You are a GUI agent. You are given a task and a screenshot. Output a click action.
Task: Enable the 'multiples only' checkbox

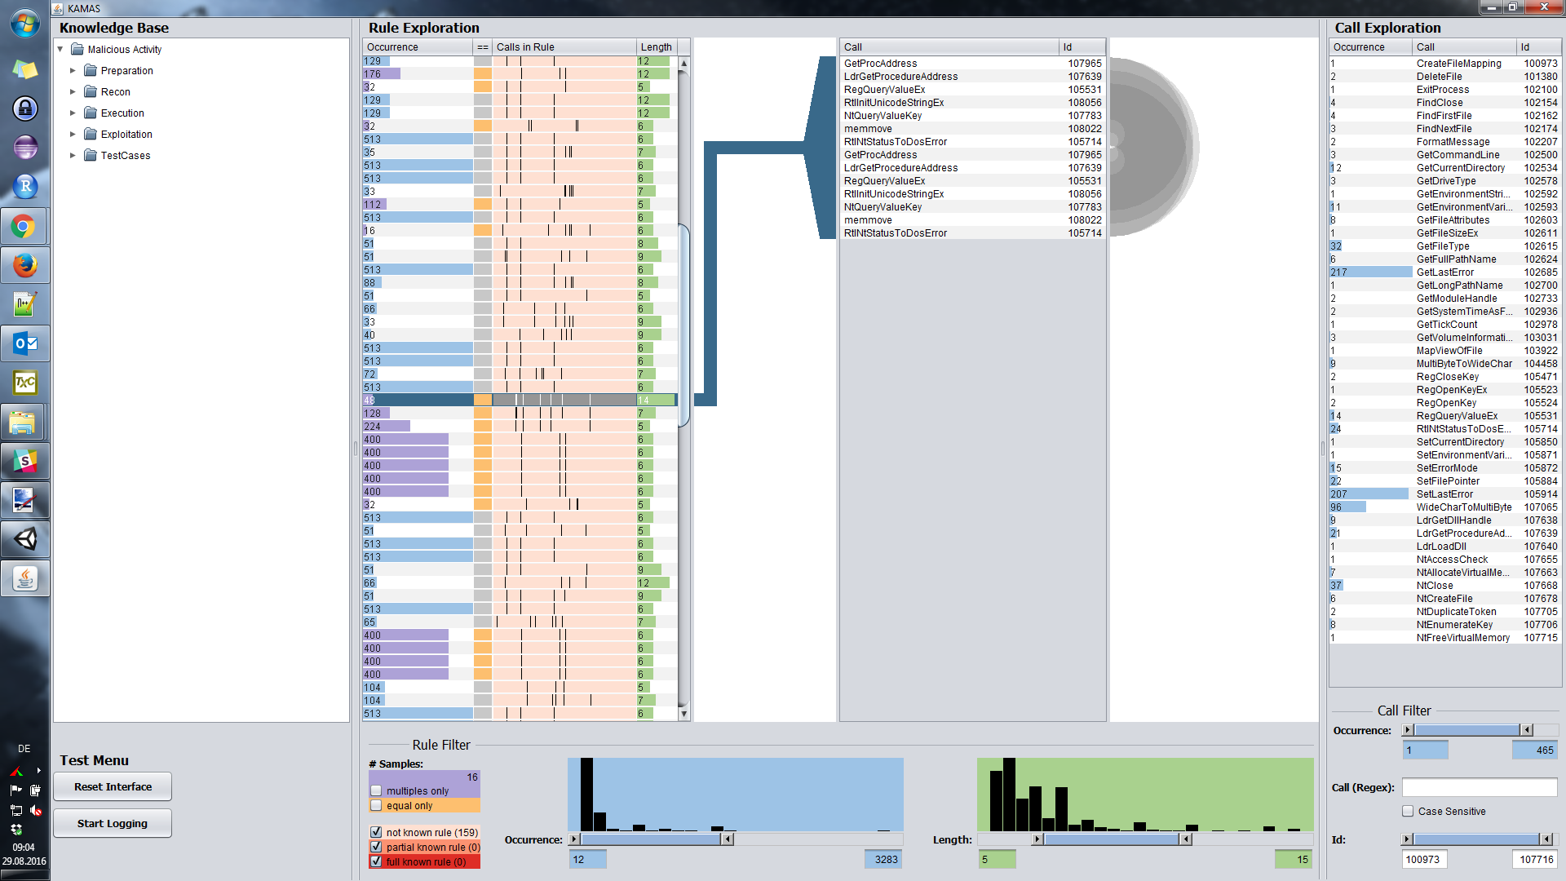pyautogui.click(x=376, y=790)
